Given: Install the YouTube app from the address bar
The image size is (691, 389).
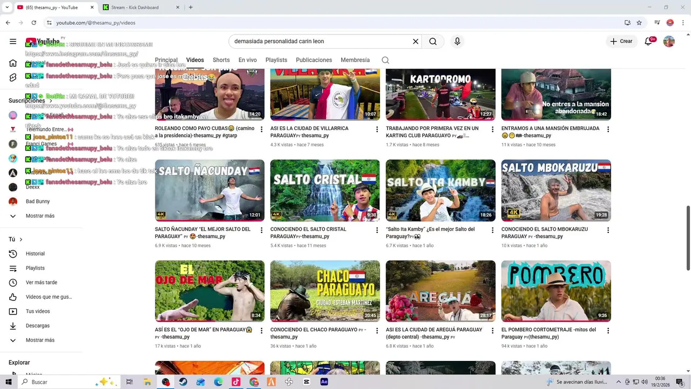Looking at the screenshot, I should tap(627, 23).
